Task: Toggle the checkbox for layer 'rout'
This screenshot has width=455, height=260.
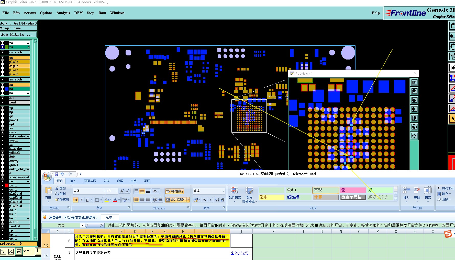Action: click(x=3, y=102)
